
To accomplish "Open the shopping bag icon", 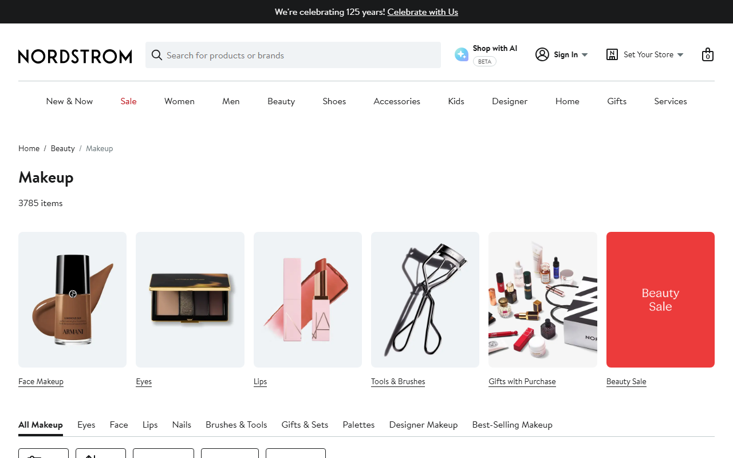I will 708,54.
